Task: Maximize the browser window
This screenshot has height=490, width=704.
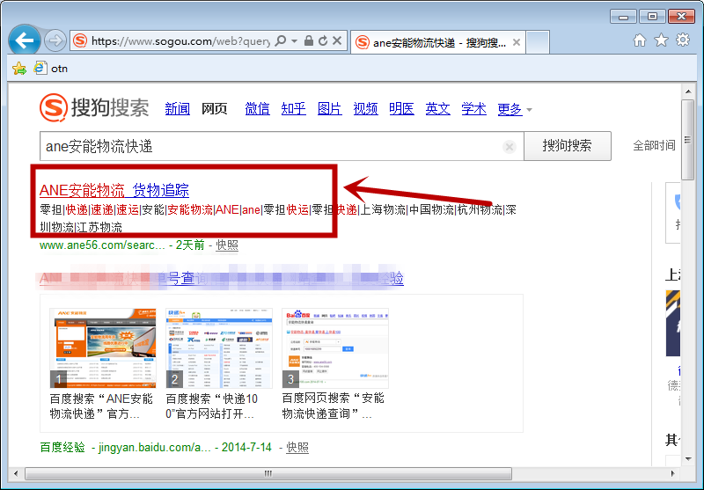Action: pyautogui.click(x=652, y=17)
